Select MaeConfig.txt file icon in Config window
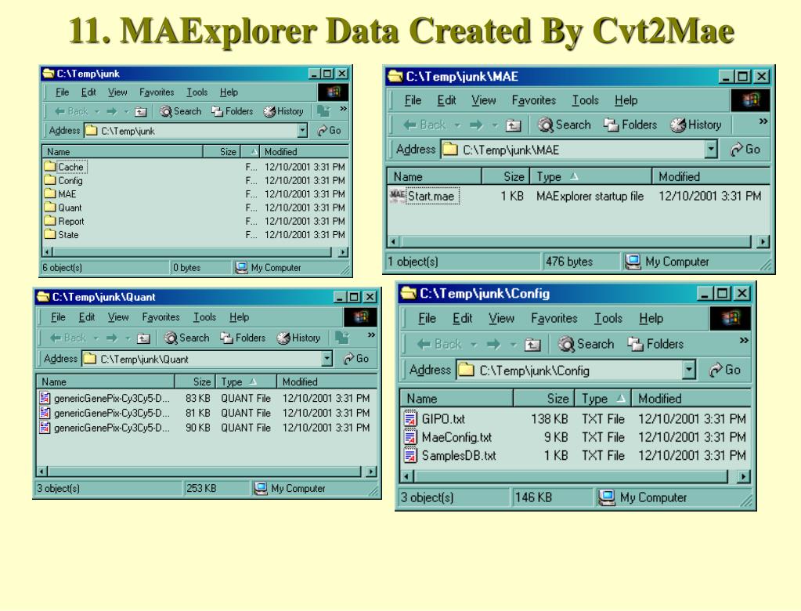This screenshot has height=611, width=801. 410,437
